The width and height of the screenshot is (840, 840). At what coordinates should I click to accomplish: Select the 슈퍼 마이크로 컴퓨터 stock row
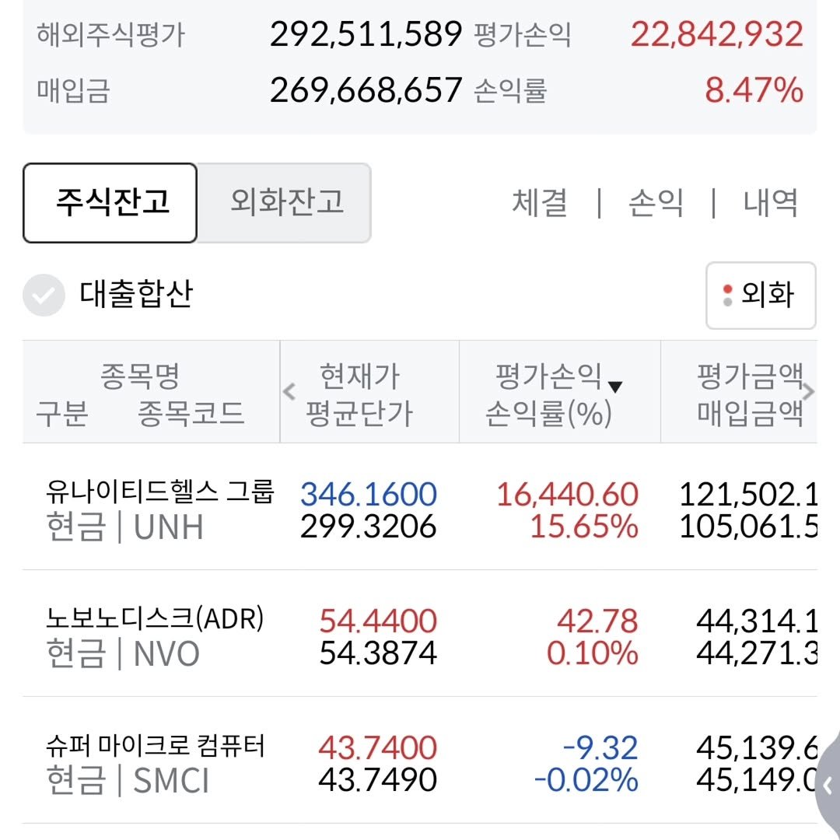click(156, 762)
